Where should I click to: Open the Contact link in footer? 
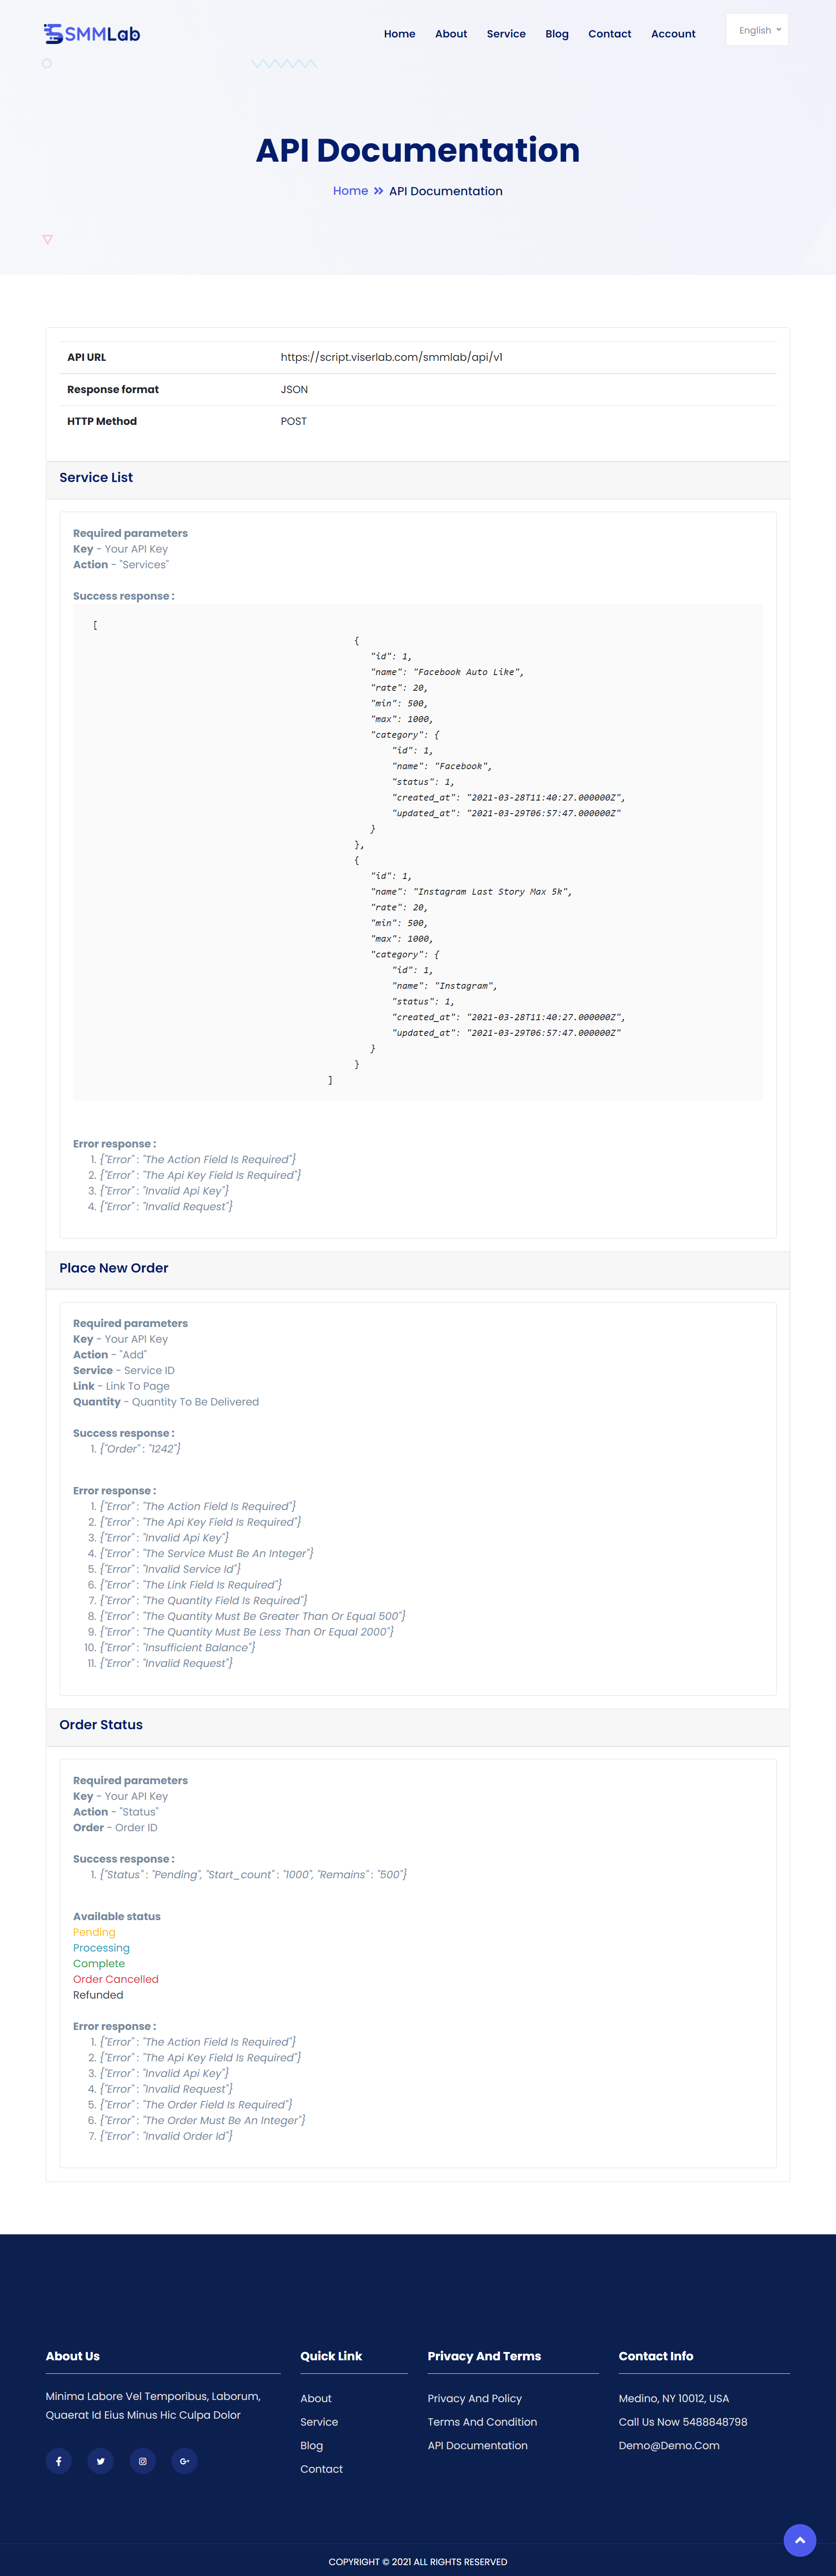pyautogui.click(x=322, y=2469)
